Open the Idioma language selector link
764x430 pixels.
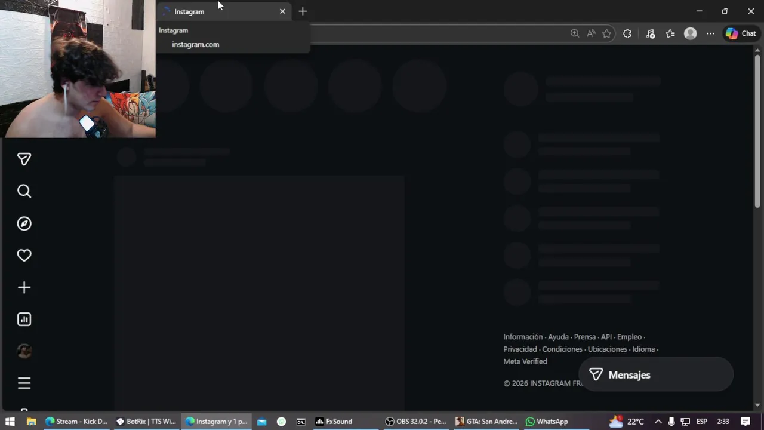point(643,349)
